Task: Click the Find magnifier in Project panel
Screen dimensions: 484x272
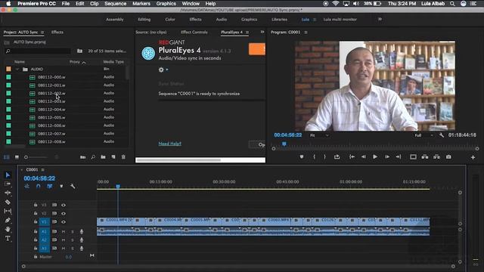Action: [x=93, y=157]
